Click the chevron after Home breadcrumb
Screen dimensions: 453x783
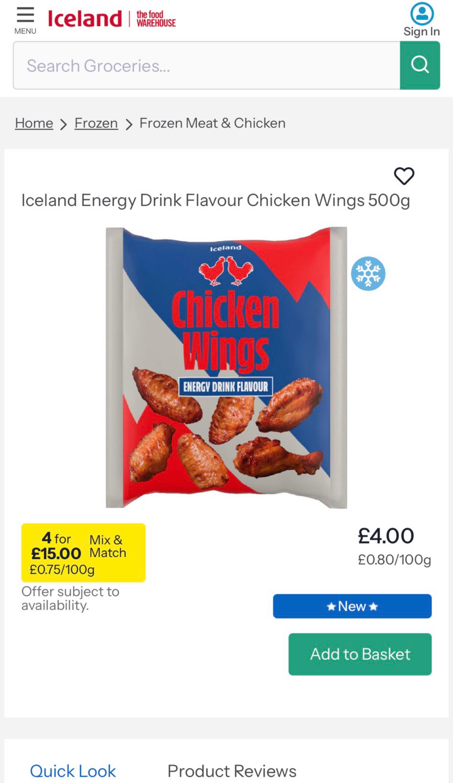tap(64, 124)
